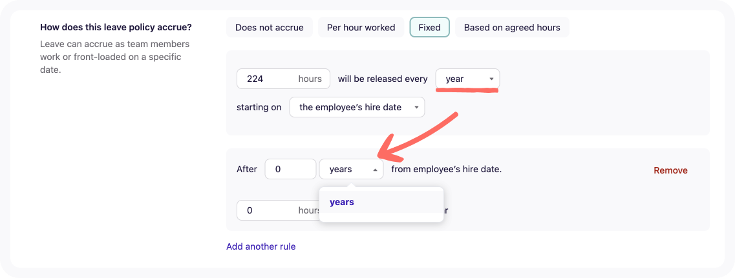
Task: Click the up-arrow on the "years" dropdown
Action: pyautogui.click(x=375, y=170)
